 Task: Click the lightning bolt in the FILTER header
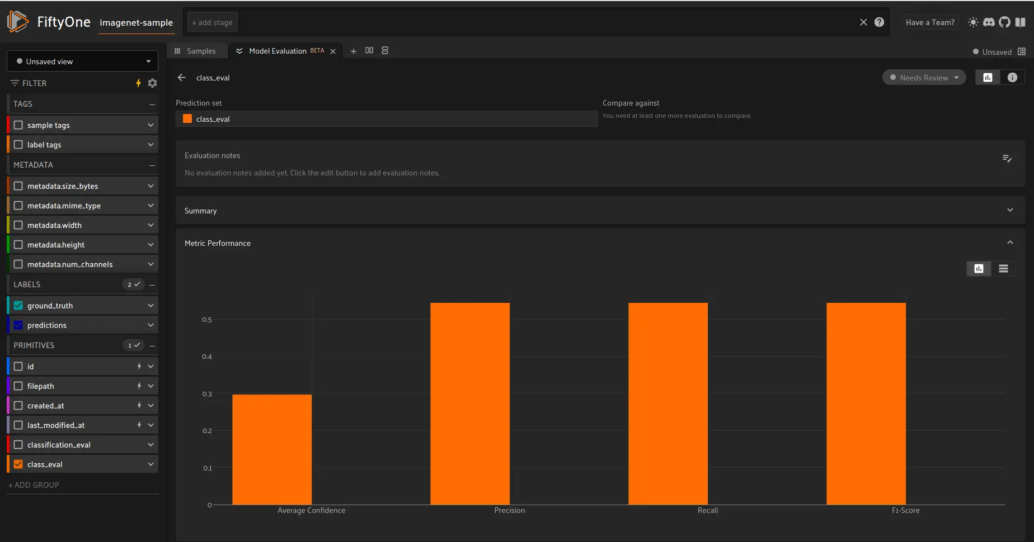tap(138, 83)
